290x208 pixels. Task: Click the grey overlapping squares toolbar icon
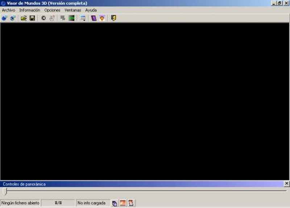(x=63, y=18)
